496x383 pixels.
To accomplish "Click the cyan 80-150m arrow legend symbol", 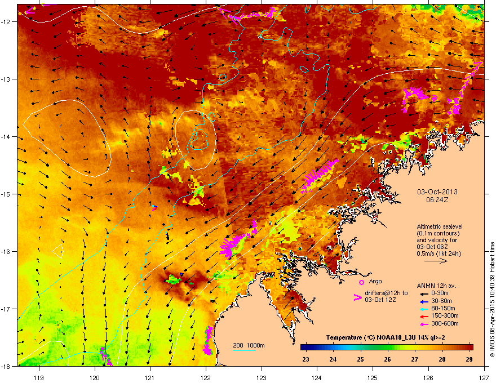I will tap(423, 309).
